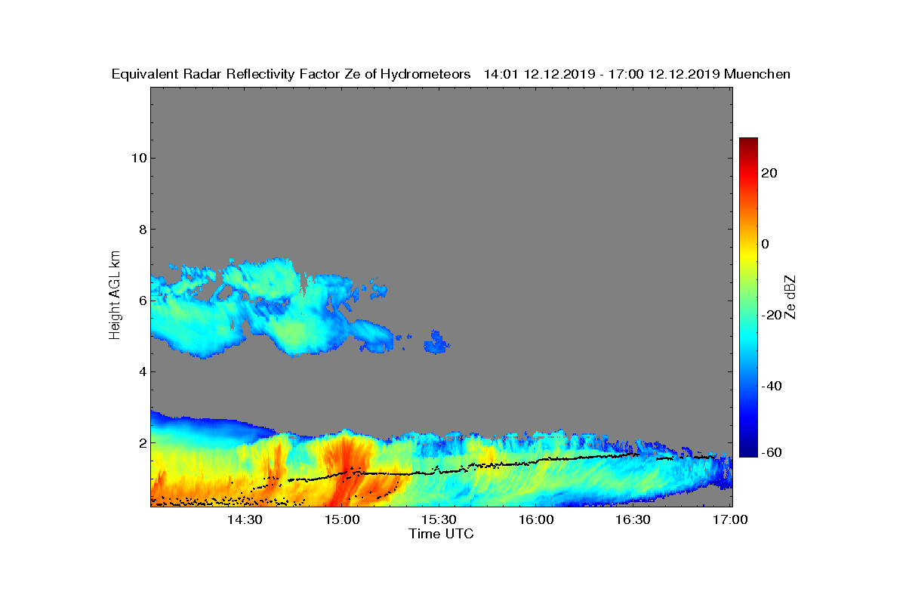
Task: Click the small isolated cloud patch near 15:30
Action: [436, 344]
